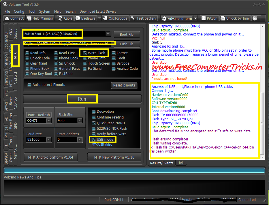Open the File menu

[7, 12]
